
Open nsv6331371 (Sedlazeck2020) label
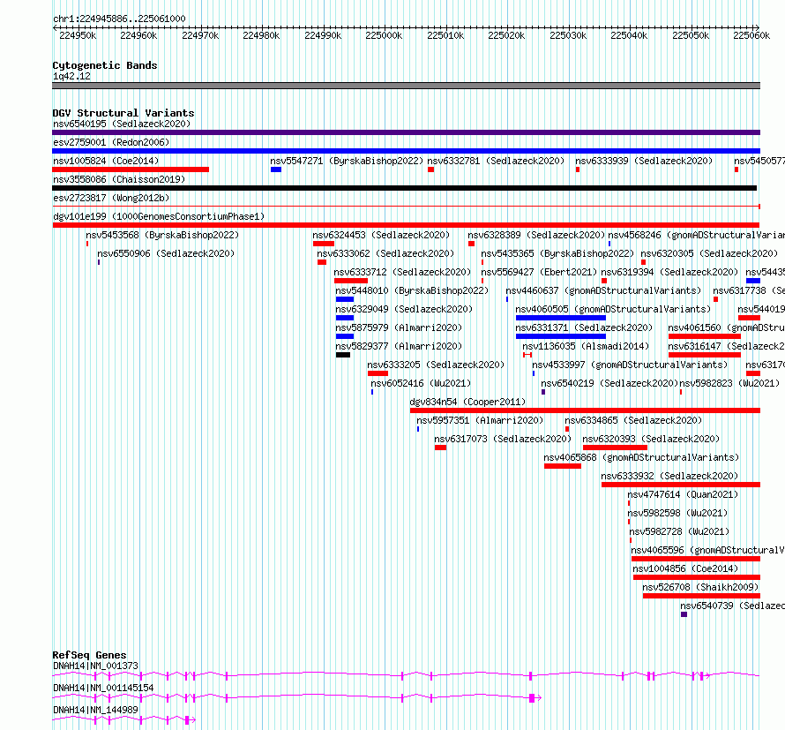[584, 327]
